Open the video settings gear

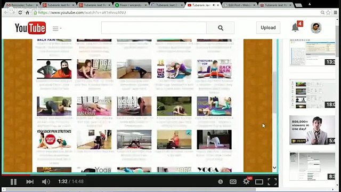coord(246,181)
